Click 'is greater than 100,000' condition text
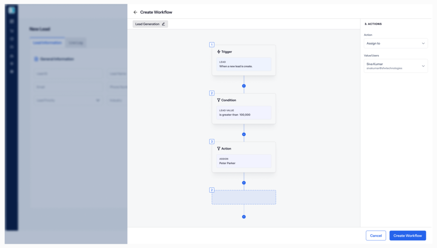 click(x=235, y=115)
